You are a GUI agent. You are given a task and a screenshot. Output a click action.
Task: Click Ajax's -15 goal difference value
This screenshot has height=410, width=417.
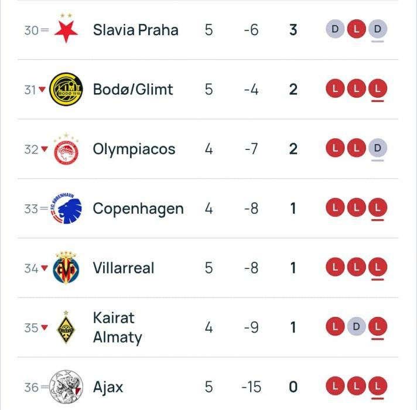pos(251,387)
